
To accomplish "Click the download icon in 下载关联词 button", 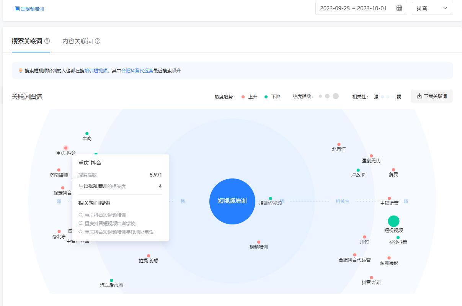I will [x=420, y=96].
